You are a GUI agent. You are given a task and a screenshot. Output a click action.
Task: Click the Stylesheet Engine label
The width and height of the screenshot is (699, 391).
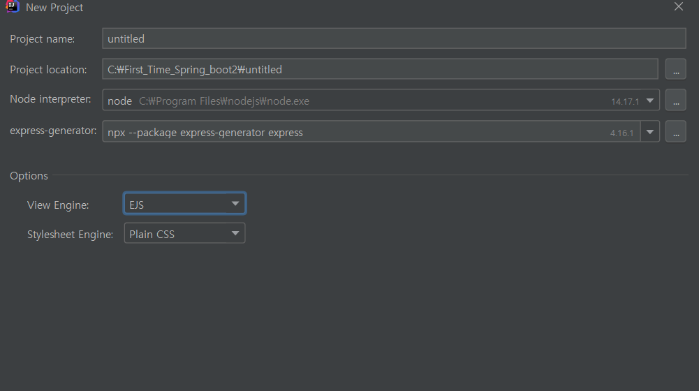click(70, 235)
